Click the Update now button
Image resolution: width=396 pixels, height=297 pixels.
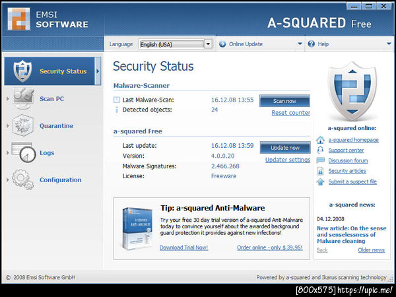(x=285, y=148)
